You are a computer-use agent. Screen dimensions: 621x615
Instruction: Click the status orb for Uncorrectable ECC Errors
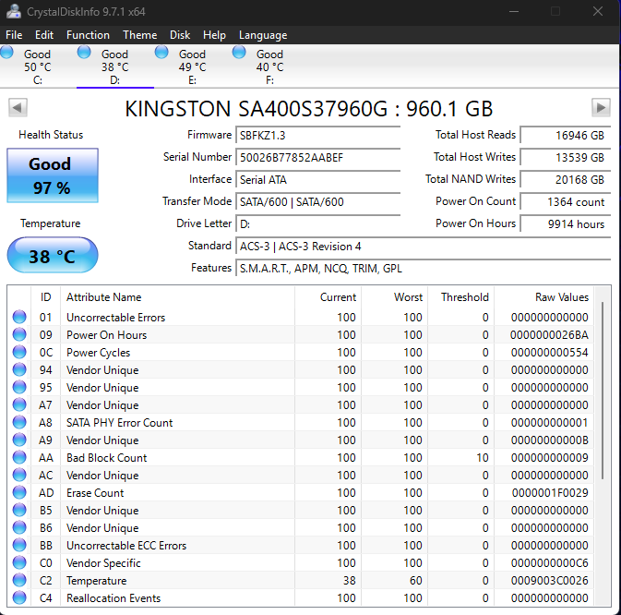pos(19,545)
